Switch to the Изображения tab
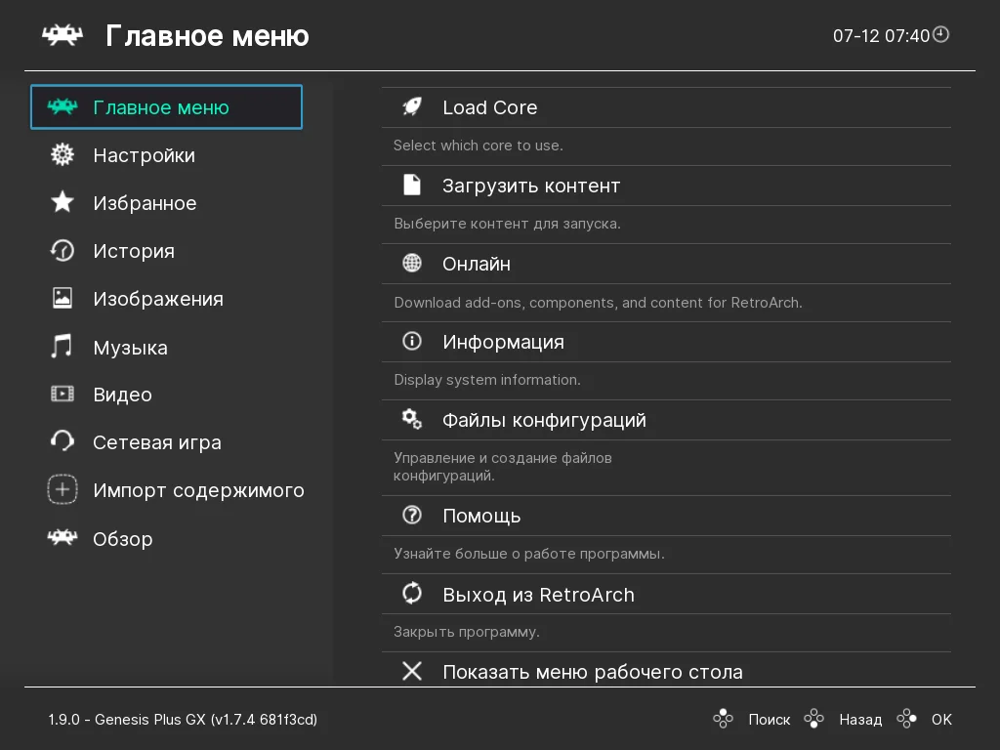 coord(157,299)
